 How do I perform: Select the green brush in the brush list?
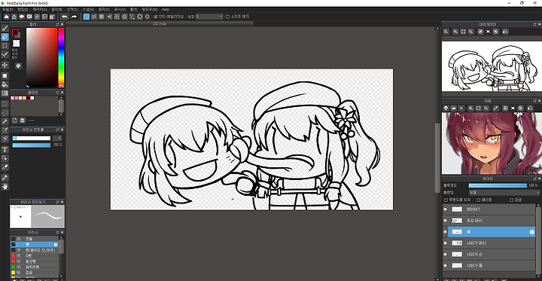(x=34, y=267)
